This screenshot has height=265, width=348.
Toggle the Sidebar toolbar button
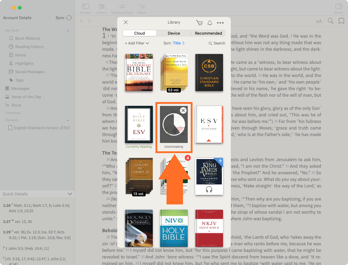(x=86, y=9)
